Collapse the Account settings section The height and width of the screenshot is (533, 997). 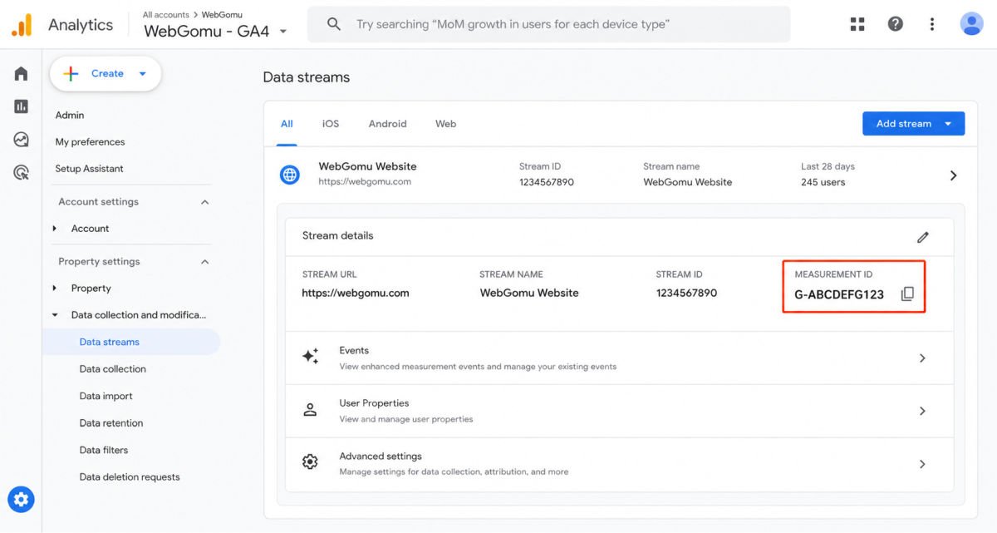coord(204,202)
